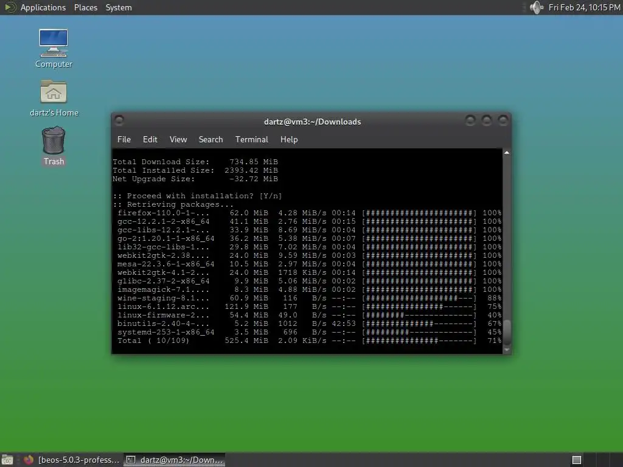
Task: Click the linux-6.1.12.arc package line
Action: [x=309, y=306]
